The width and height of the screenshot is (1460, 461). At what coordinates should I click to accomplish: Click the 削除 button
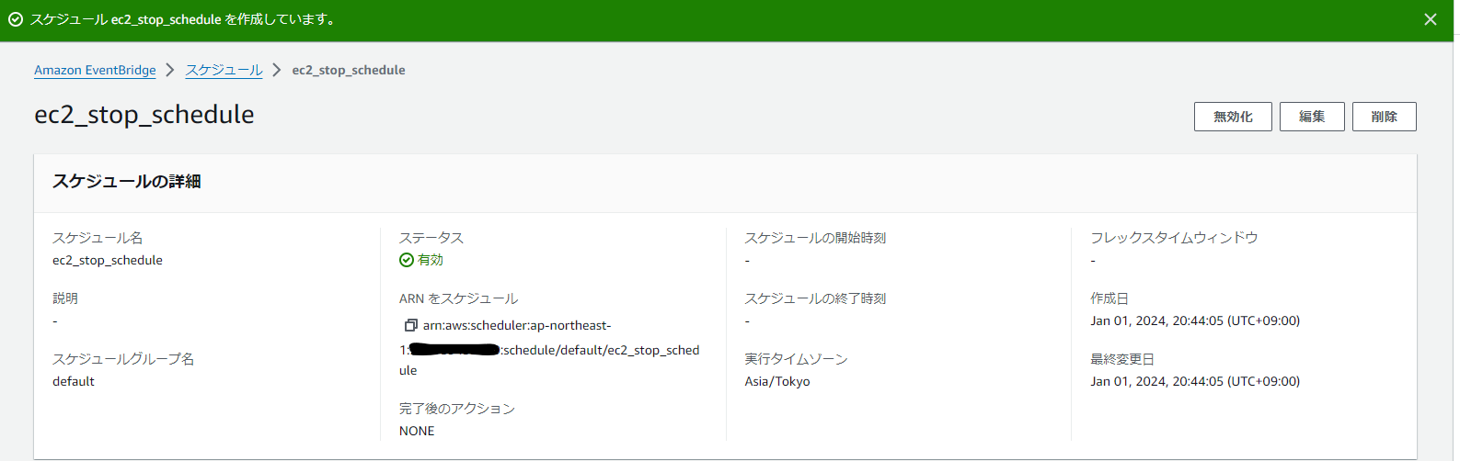coord(1384,117)
